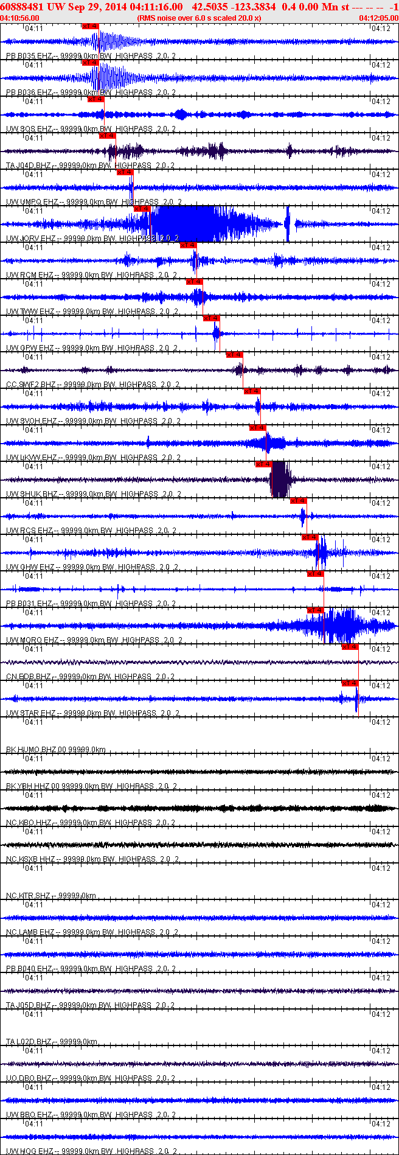This screenshot has width=399, height=1155.
Task: Click the event coordinates 42.5035 -123.3834
Action: click(233, 7)
